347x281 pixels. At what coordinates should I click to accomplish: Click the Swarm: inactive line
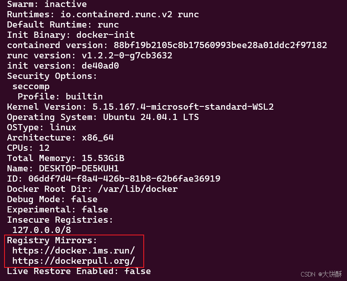tap(47, 4)
